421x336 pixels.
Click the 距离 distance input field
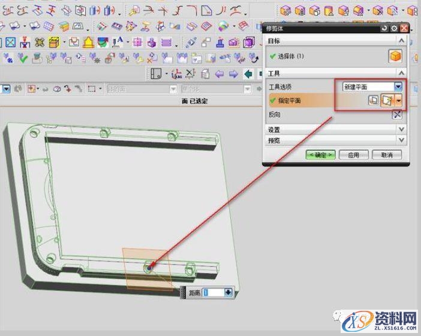click(212, 292)
